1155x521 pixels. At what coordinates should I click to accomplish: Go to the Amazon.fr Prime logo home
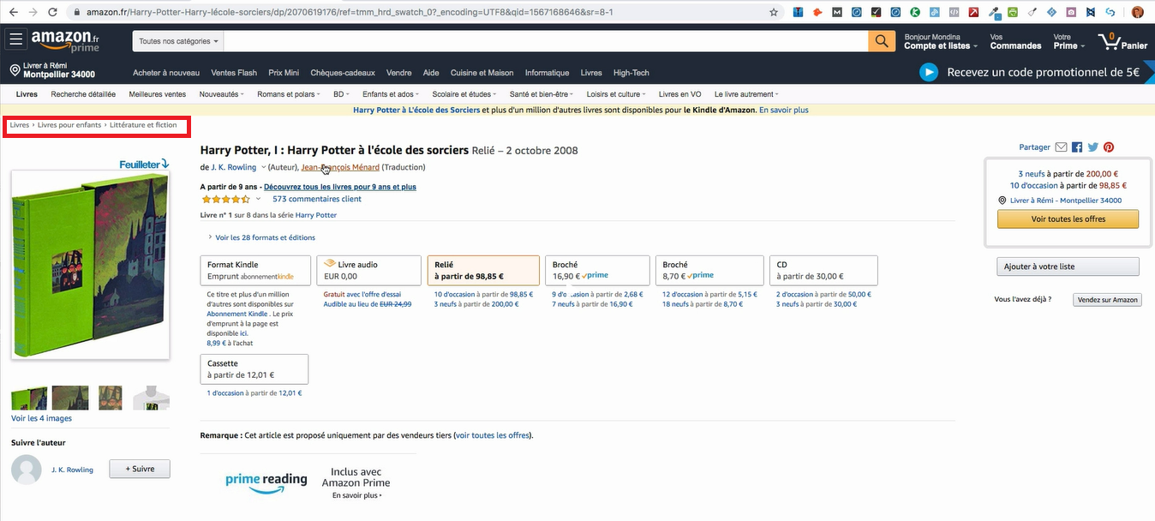[65, 41]
